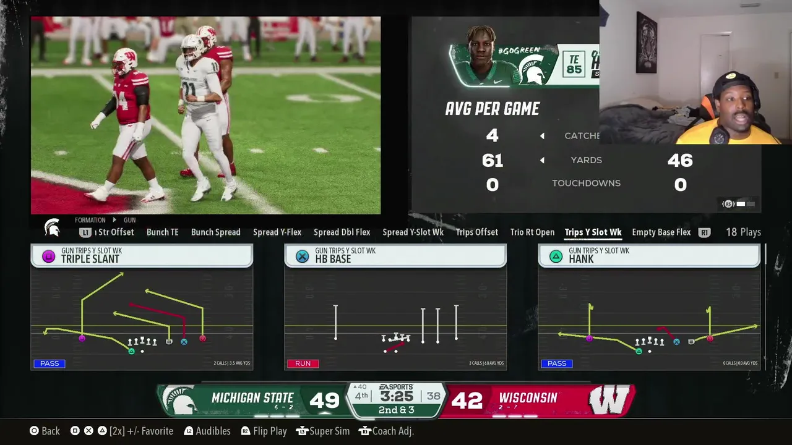Click the R1 next formation icon
The image size is (792, 445).
click(x=704, y=232)
